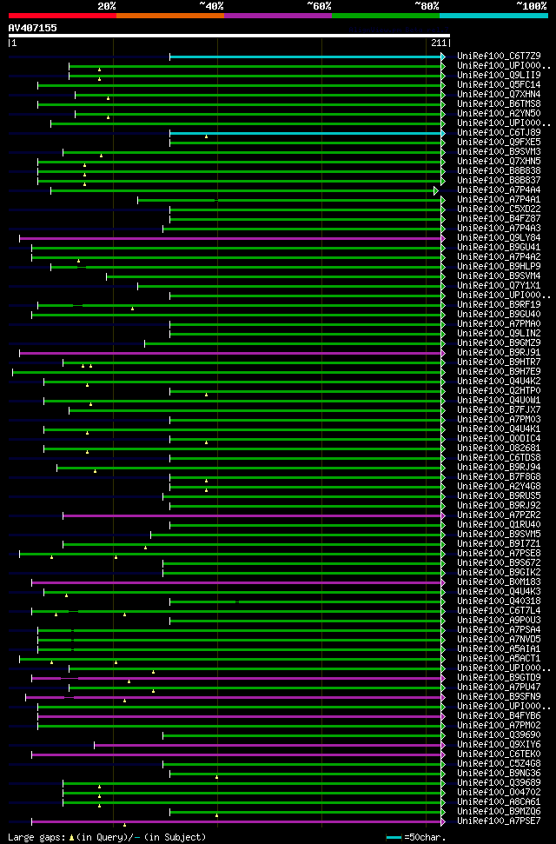Viewport: 556px width, 844px height.
Task: Click the white AV407155 query ruler bar
Action: point(228,36)
